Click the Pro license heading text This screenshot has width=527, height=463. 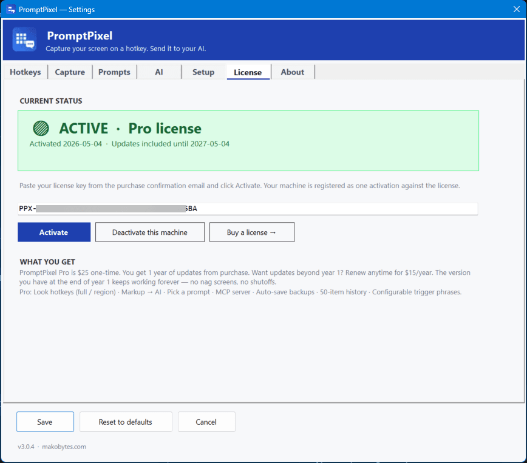[165, 129]
